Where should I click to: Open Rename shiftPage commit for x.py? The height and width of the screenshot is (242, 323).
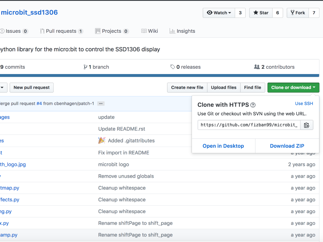tap(135, 223)
